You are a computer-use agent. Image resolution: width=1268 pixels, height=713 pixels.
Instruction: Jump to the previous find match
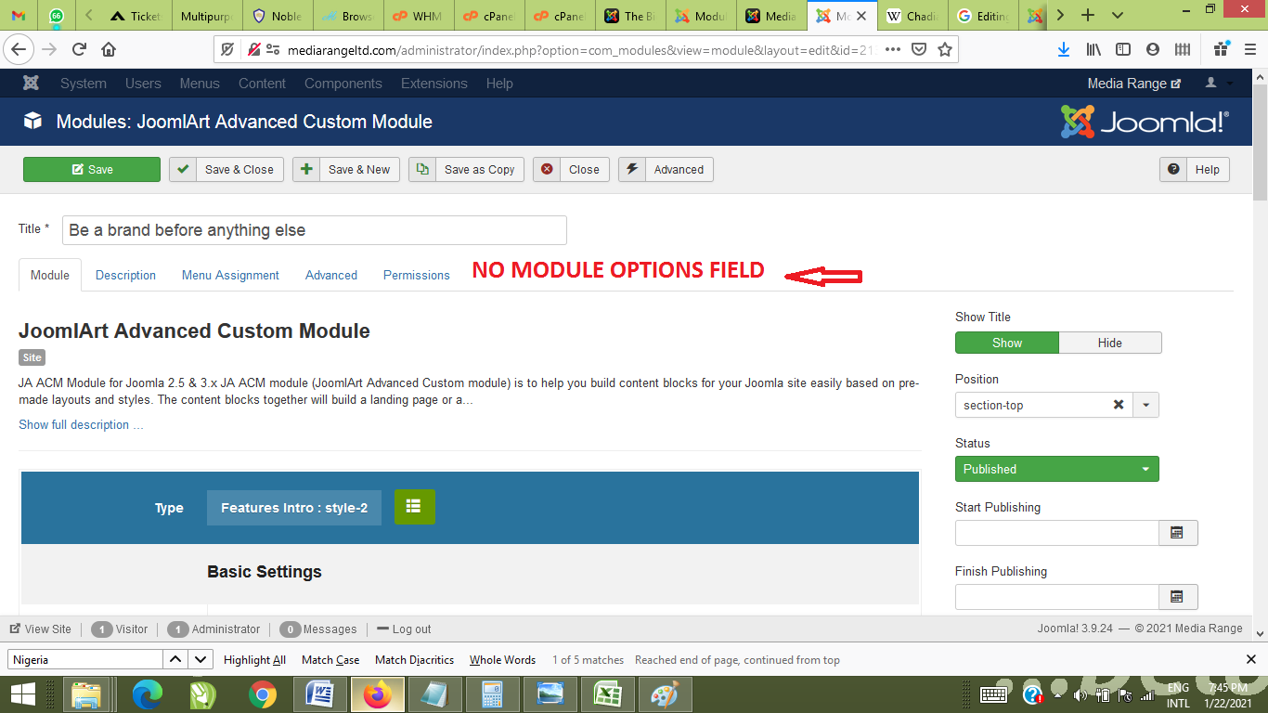click(x=175, y=659)
